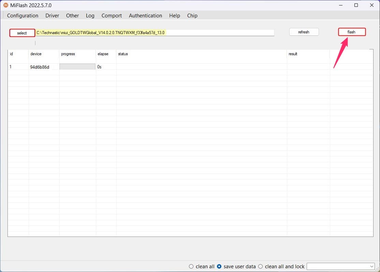Select device row 94d6b86d in the table

click(40, 67)
